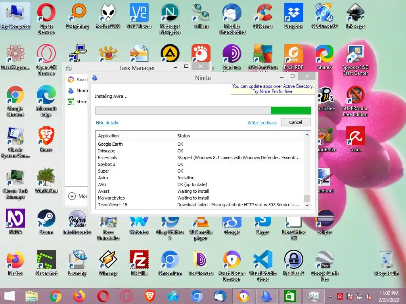
Task: Launch Steam from the desktop
Action: [x=46, y=222]
